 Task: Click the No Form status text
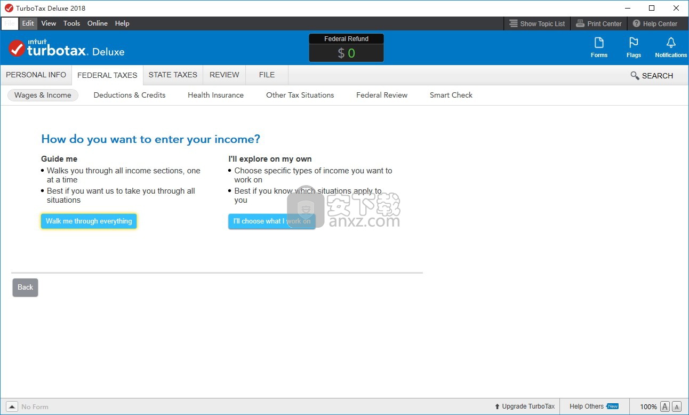click(x=35, y=406)
